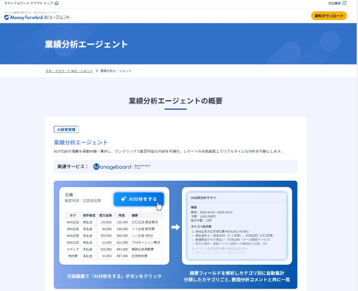Select the カテゴリ別内訳 heading in summary
Image resolution: width=358 pixels, height=291 pixels.
pyautogui.click(x=201, y=227)
